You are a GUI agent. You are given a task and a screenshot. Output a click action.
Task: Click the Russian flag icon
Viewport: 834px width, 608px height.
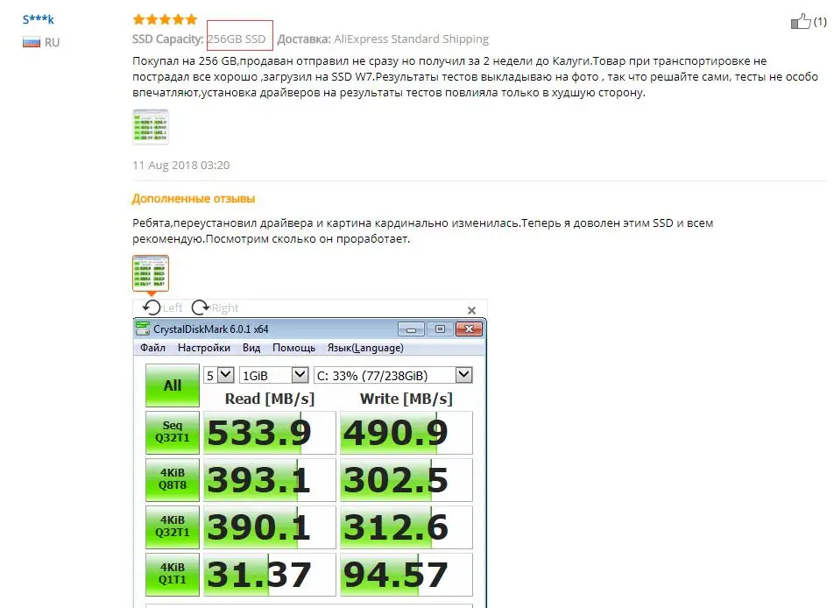[32, 42]
